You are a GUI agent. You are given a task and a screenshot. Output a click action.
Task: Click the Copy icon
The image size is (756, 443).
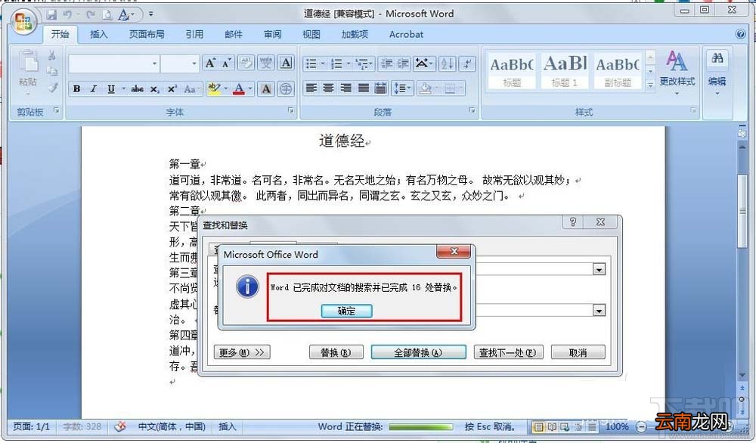coord(52,71)
